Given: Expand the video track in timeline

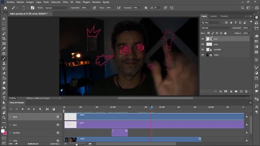Looking at the screenshot, I should 10,141.
